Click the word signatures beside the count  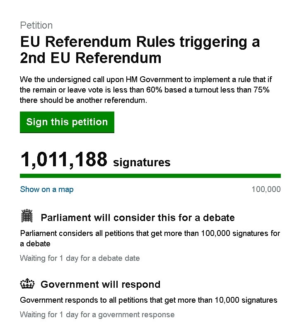[142, 163]
